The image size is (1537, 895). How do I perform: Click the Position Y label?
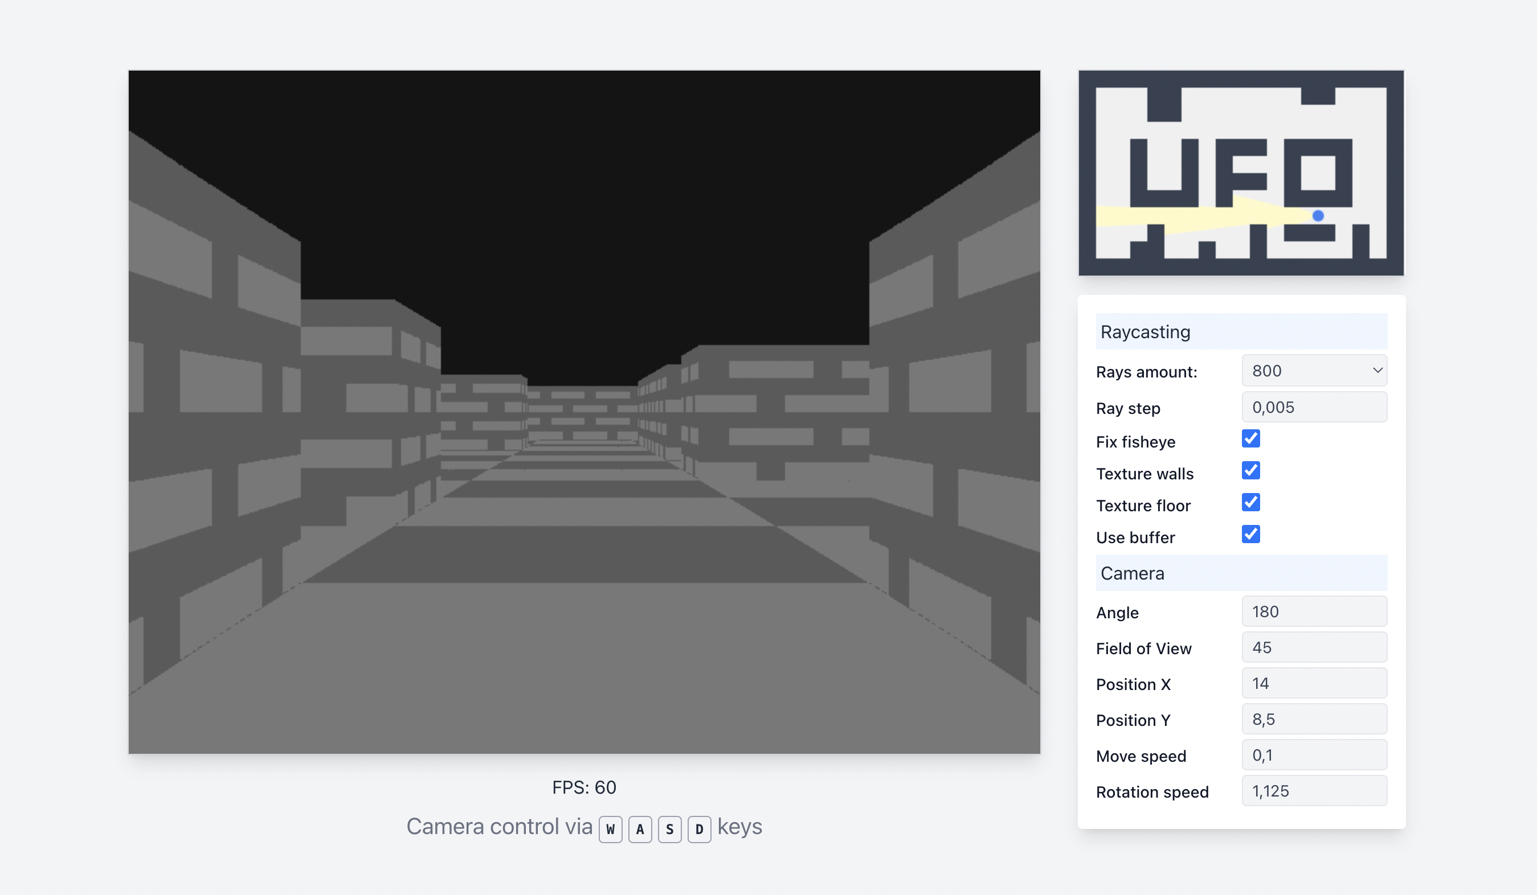pyautogui.click(x=1133, y=721)
